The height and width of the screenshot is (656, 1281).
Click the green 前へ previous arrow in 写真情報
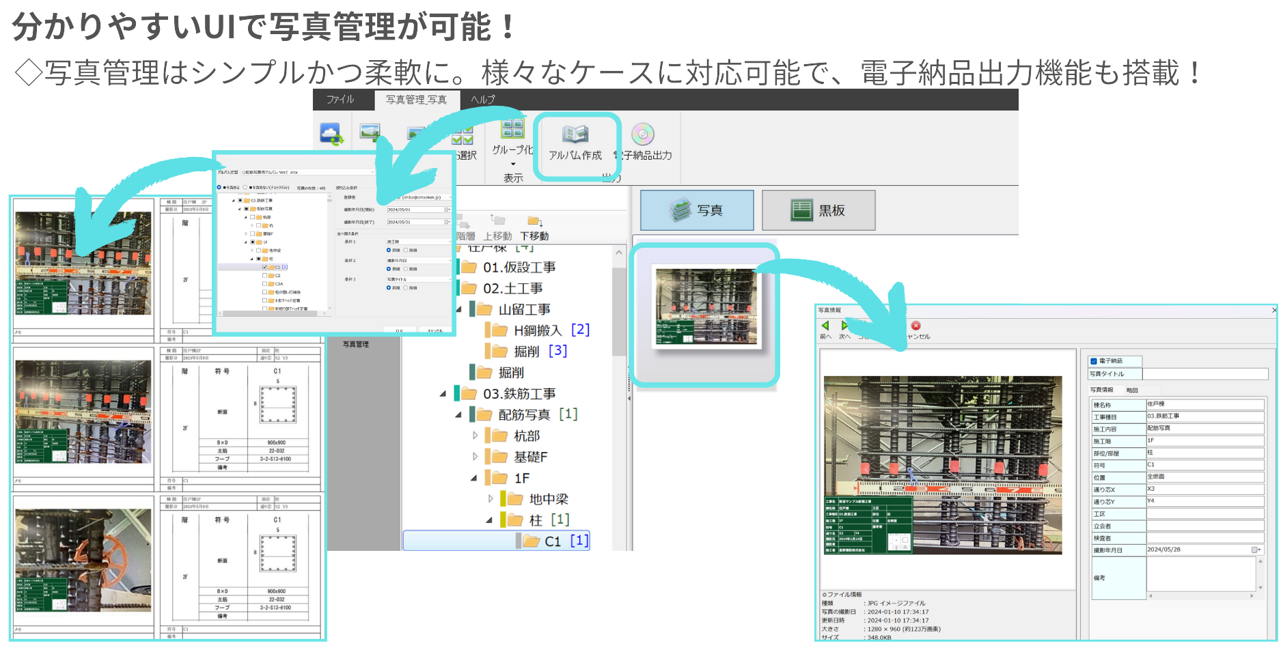[x=825, y=326]
